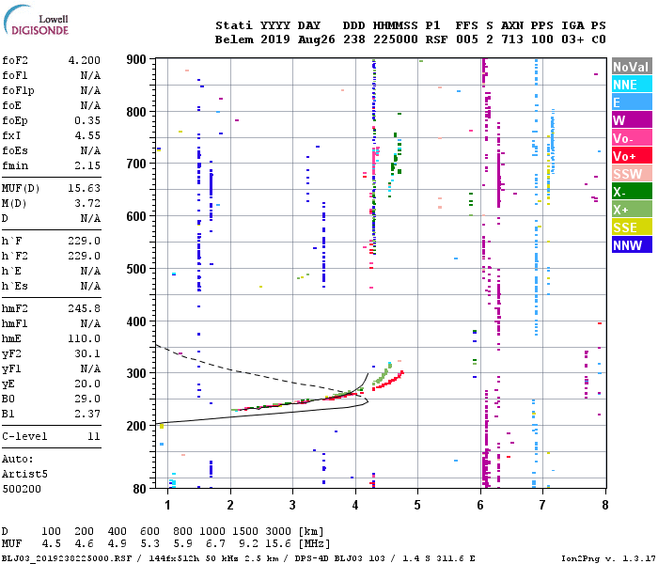Click the Lowell Digisonde logo
Image resolution: width=658 pixels, height=564 pixels.
point(36,20)
